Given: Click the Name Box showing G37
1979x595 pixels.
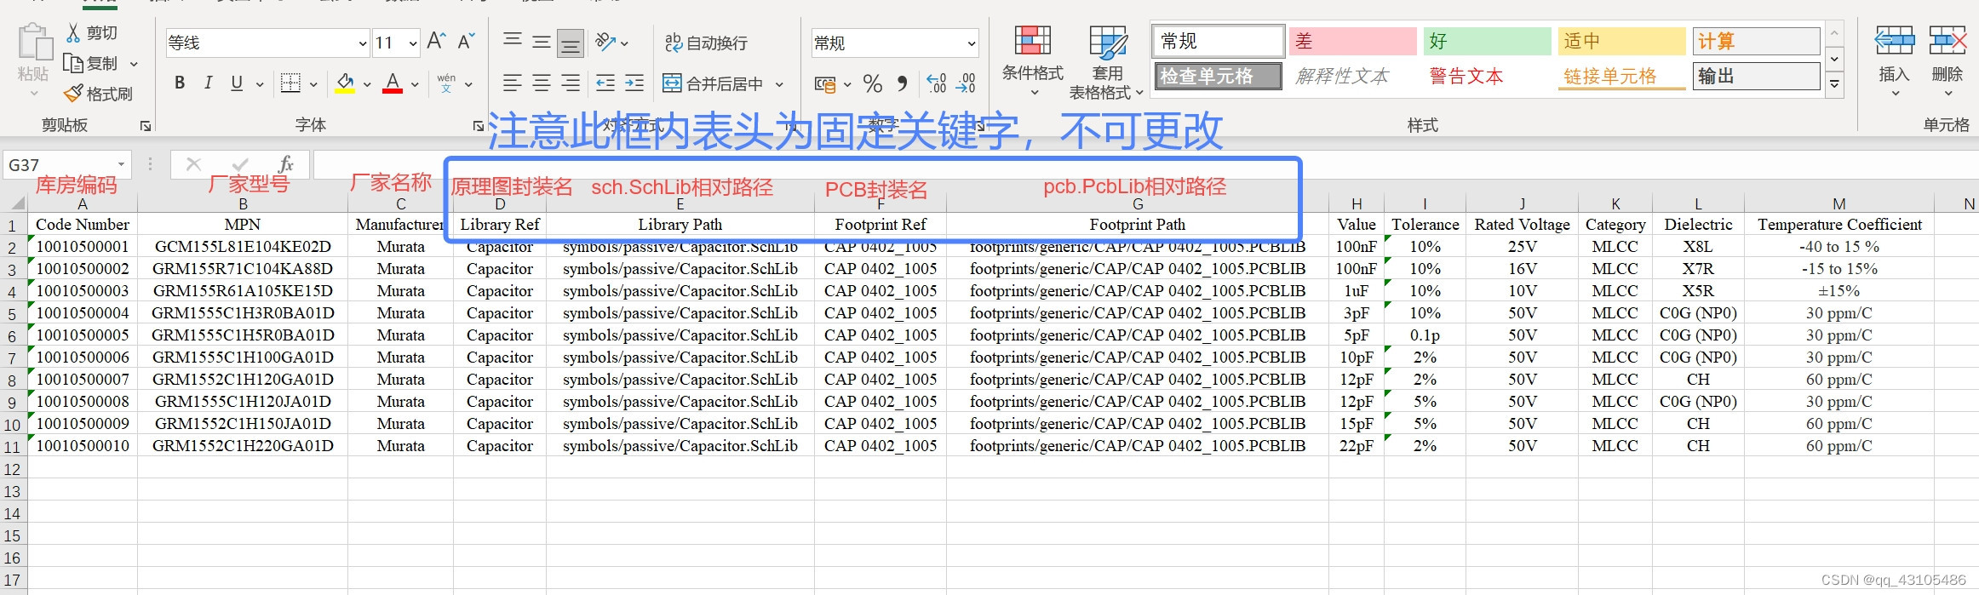Looking at the screenshot, I should (66, 164).
